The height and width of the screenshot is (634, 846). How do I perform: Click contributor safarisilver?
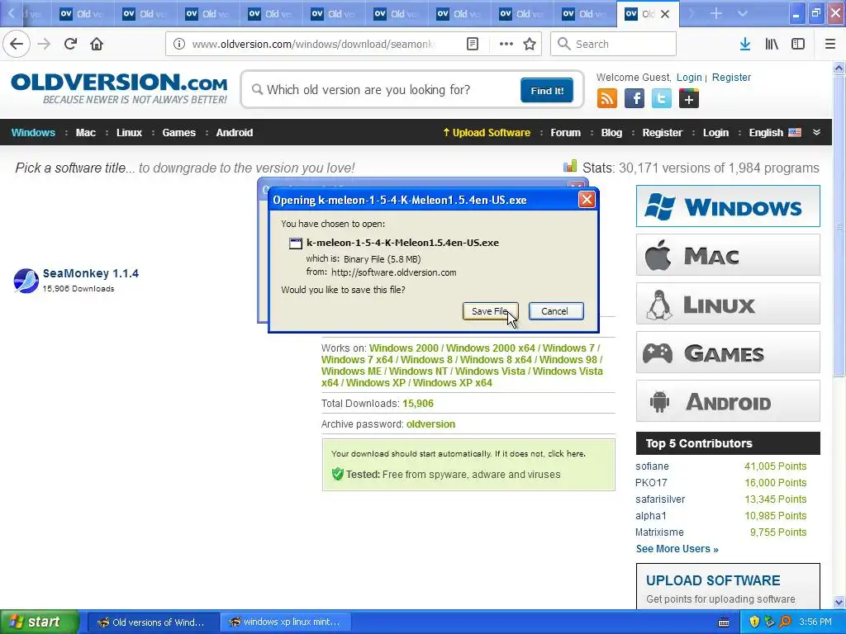point(660,499)
